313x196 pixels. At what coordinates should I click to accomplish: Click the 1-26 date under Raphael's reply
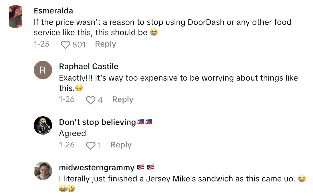tap(67, 99)
